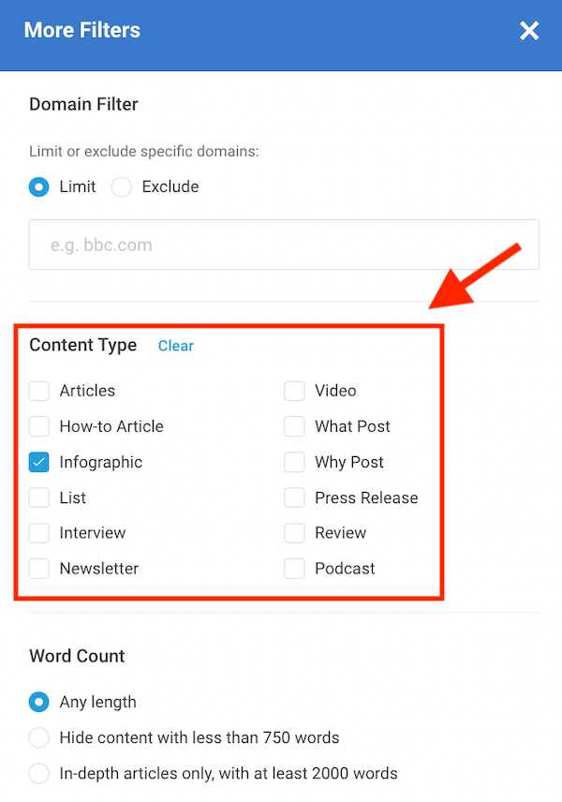
Task: Select the Limit domain option
Action: point(39,186)
